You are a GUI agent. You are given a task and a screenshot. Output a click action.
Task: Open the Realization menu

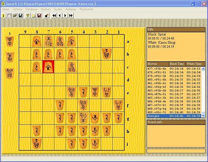pos(87,9)
